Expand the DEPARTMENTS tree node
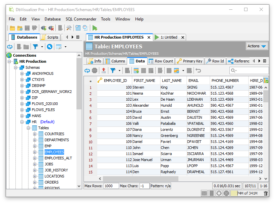275x204 pixels. point(35,140)
